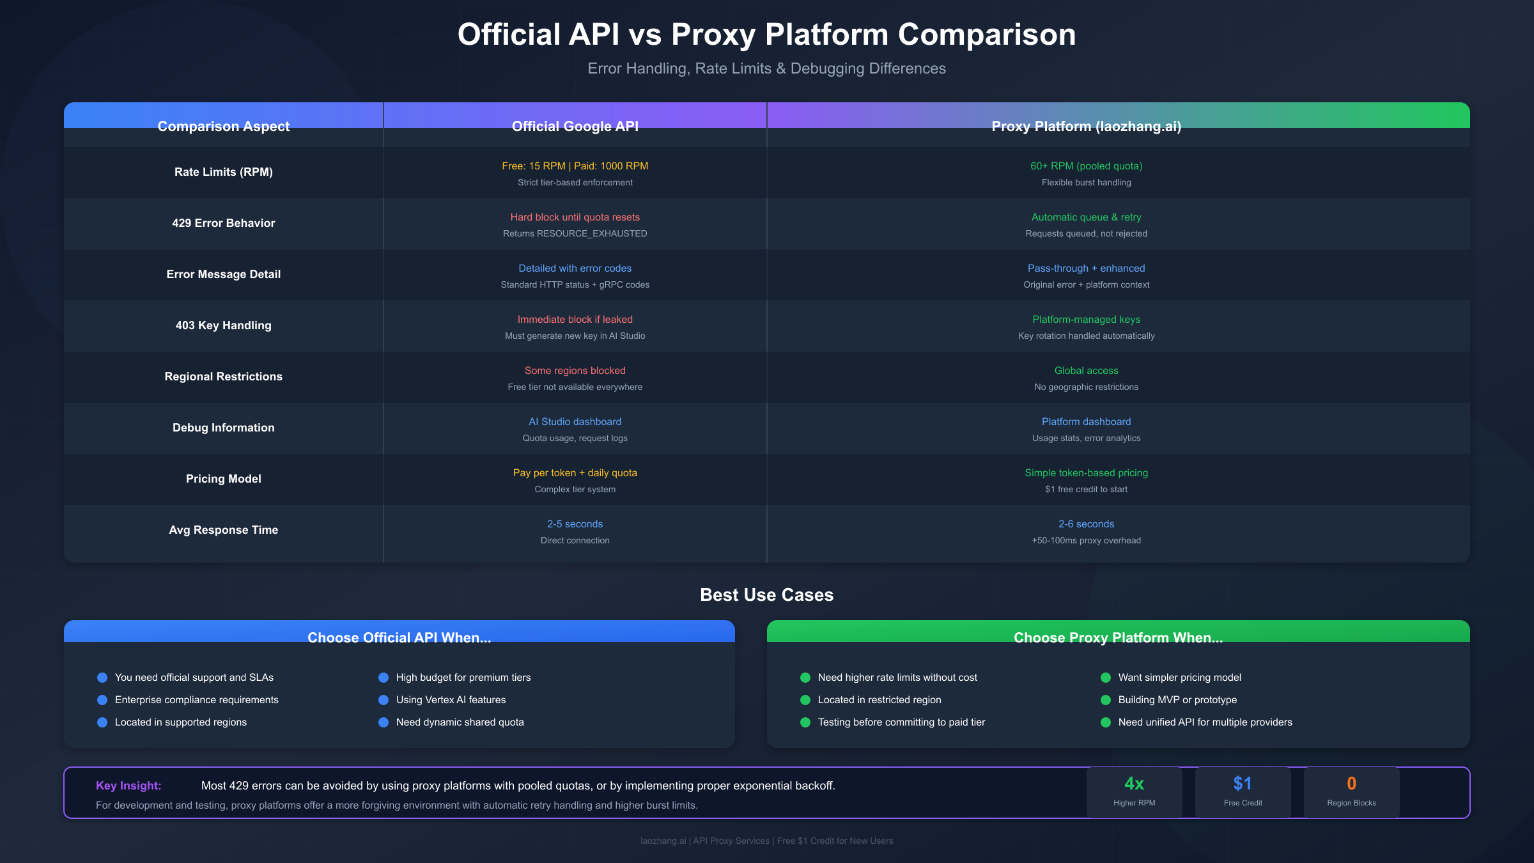
Task: Select the green bullet beside Want simpler pricing model
Action: point(1105,677)
